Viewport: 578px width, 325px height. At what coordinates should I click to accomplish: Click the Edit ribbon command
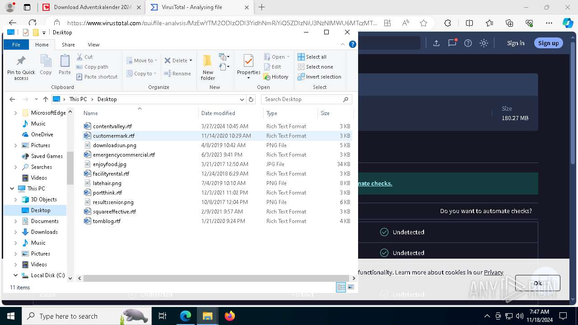coord(272,67)
